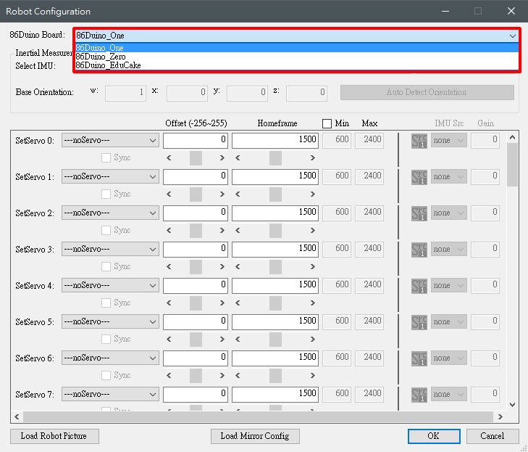Click the Src icon for SetServo 2
Image resolution: width=528 pixels, height=452 pixels.
(419, 213)
